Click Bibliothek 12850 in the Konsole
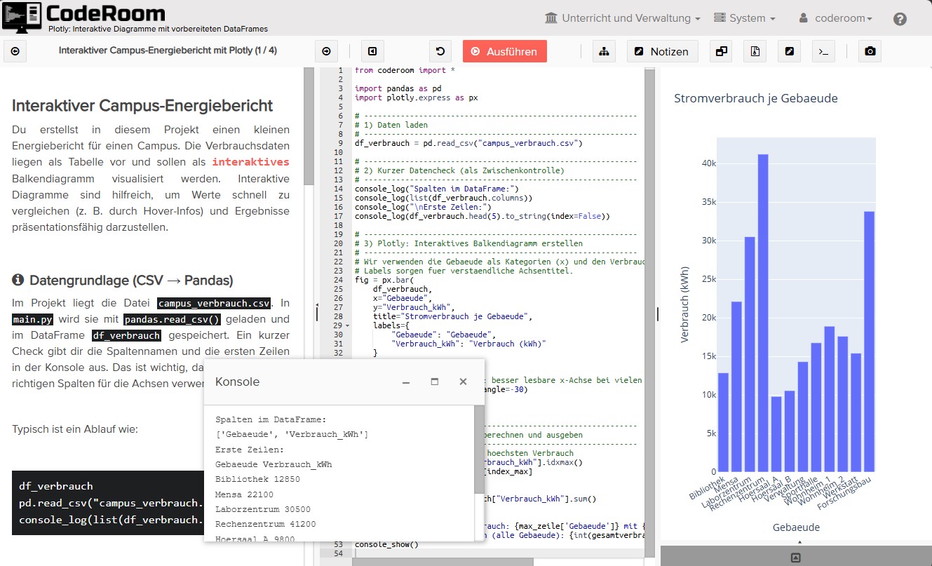Screen dimensions: 932x566 click(257, 479)
